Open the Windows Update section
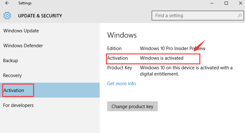This screenshot has width=245, height=133. (x=21, y=31)
